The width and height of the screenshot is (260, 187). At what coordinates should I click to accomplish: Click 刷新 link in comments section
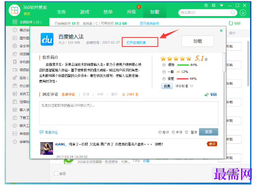[214, 94]
